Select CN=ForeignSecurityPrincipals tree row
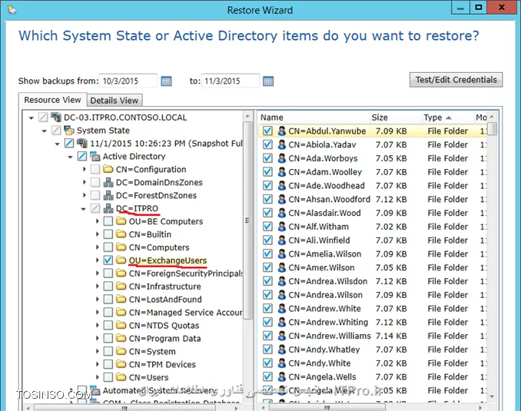The height and width of the screenshot is (411, 521). tap(185, 273)
